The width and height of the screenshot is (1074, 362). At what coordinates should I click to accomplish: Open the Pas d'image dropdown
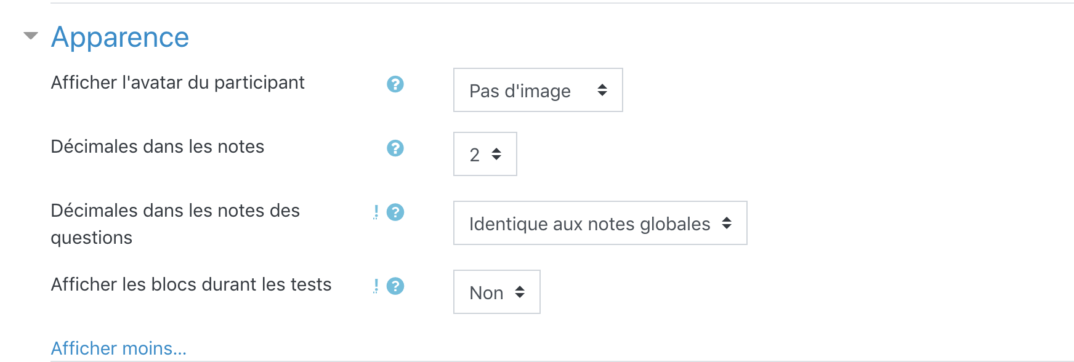click(538, 90)
